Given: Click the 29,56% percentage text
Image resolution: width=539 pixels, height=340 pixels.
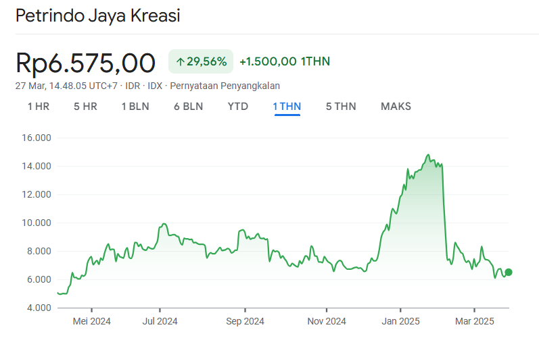Looking at the screenshot, I should [x=207, y=62].
